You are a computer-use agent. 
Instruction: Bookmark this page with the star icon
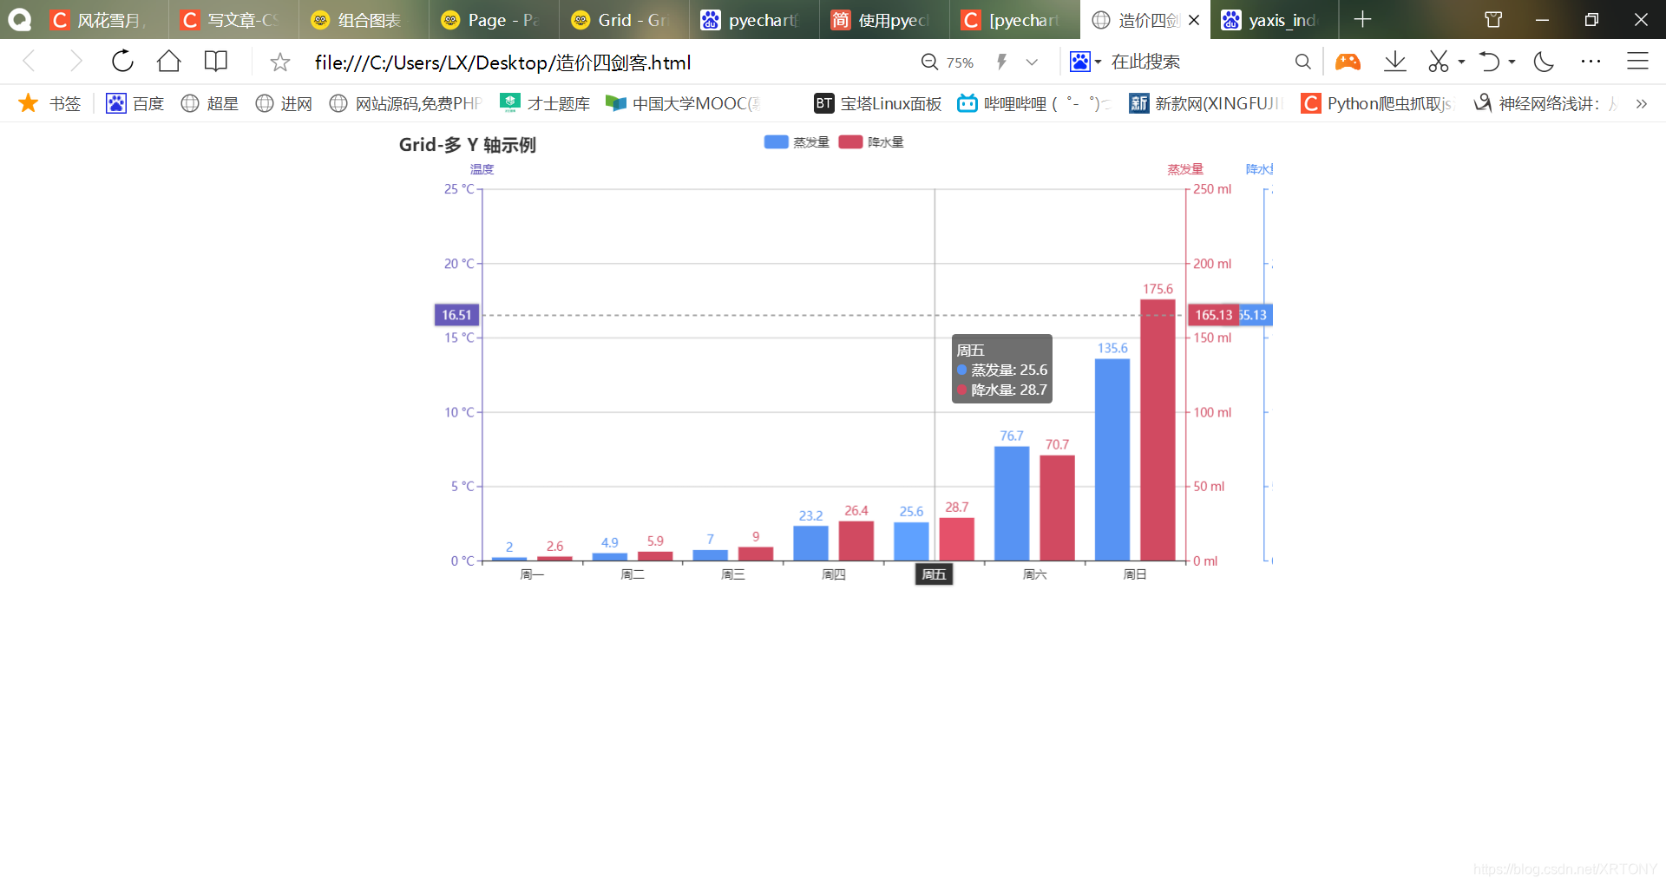click(x=279, y=62)
